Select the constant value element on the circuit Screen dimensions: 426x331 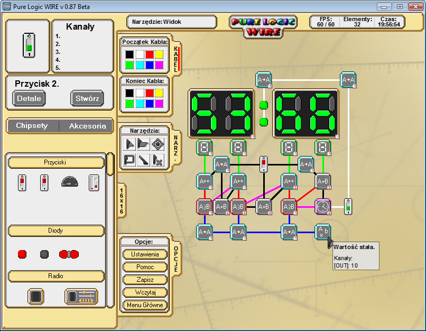(x=322, y=231)
